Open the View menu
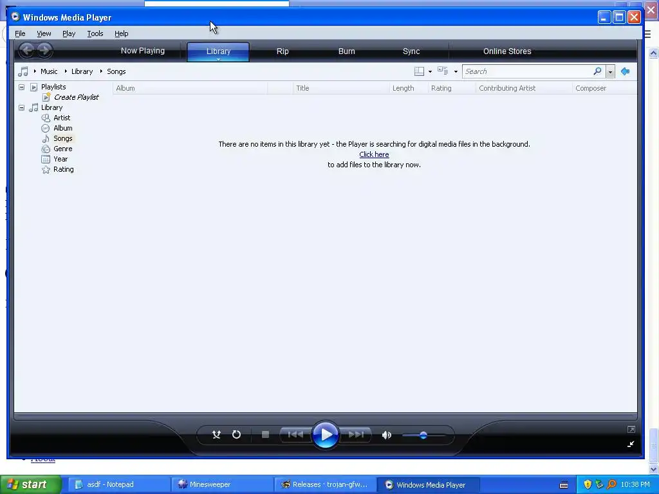This screenshot has width=659, height=494. pos(44,33)
